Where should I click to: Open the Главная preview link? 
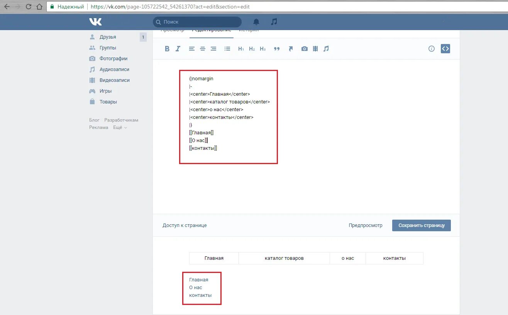[199, 280]
